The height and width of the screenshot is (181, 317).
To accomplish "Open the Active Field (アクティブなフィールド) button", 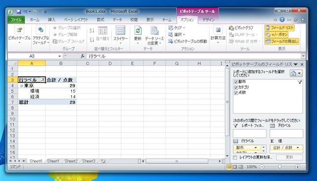I will [41, 35].
